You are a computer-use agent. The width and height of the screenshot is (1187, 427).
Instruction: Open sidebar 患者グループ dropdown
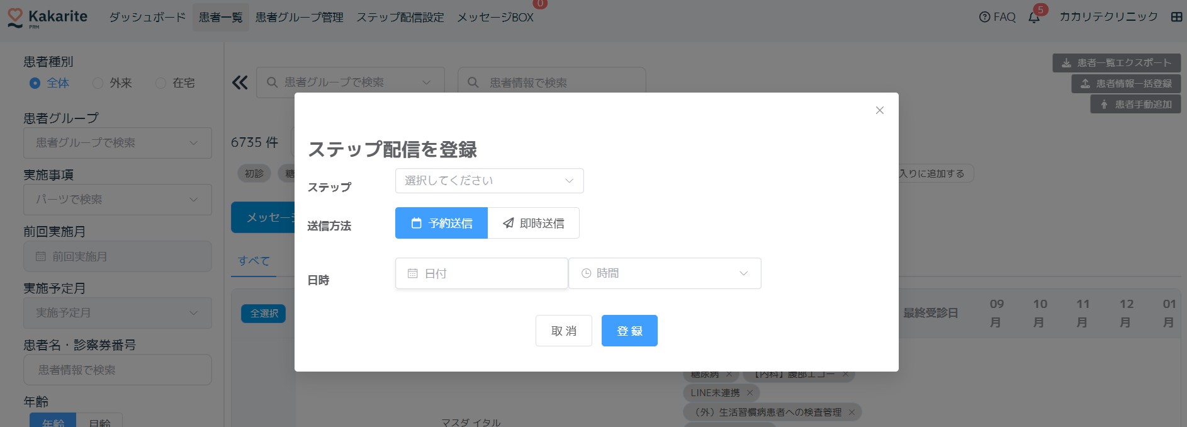118,143
